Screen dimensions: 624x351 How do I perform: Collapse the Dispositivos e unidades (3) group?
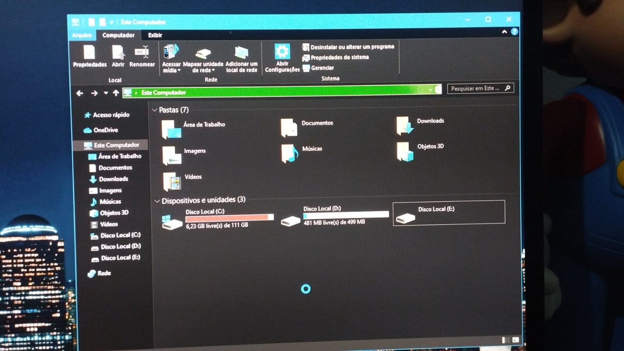(x=157, y=201)
